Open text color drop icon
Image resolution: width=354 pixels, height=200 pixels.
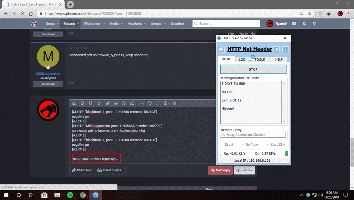[x=99, y=103]
